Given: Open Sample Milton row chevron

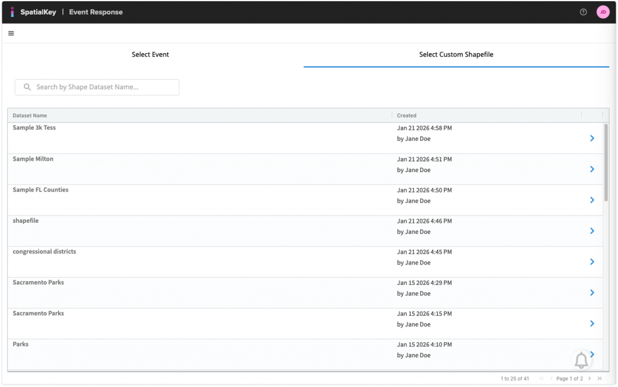Looking at the screenshot, I should pyautogui.click(x=591, y=169).
